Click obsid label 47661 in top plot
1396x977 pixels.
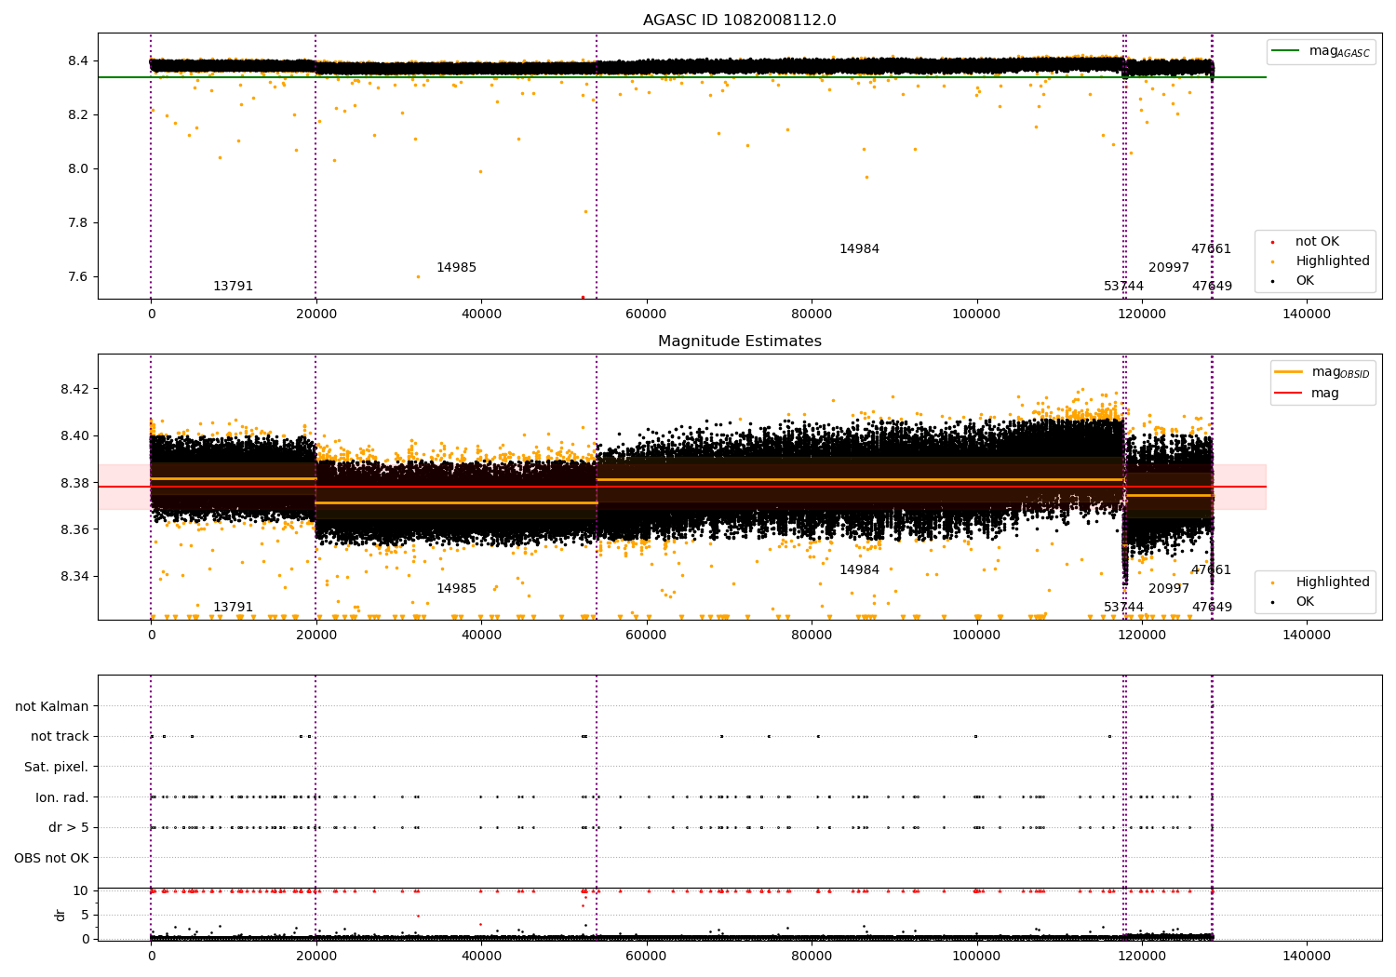click(x=1211, y=249)
